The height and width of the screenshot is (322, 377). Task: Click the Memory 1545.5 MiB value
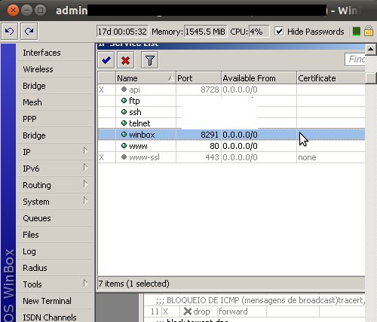click(x=205, y=32)
